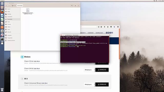Open System Settings from the dock
The image size is (164, 92).
point(2,35)
